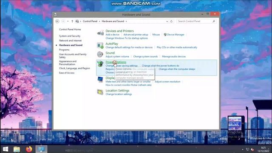This screenshot has height=153, width=272.
Task: Open Location Settings heading
Action: (x=117, y=91)
